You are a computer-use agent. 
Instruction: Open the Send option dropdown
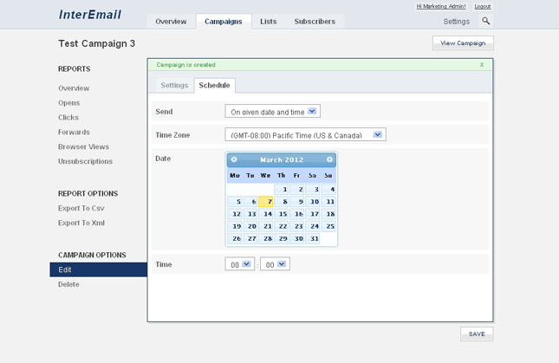tap(272, 111)
